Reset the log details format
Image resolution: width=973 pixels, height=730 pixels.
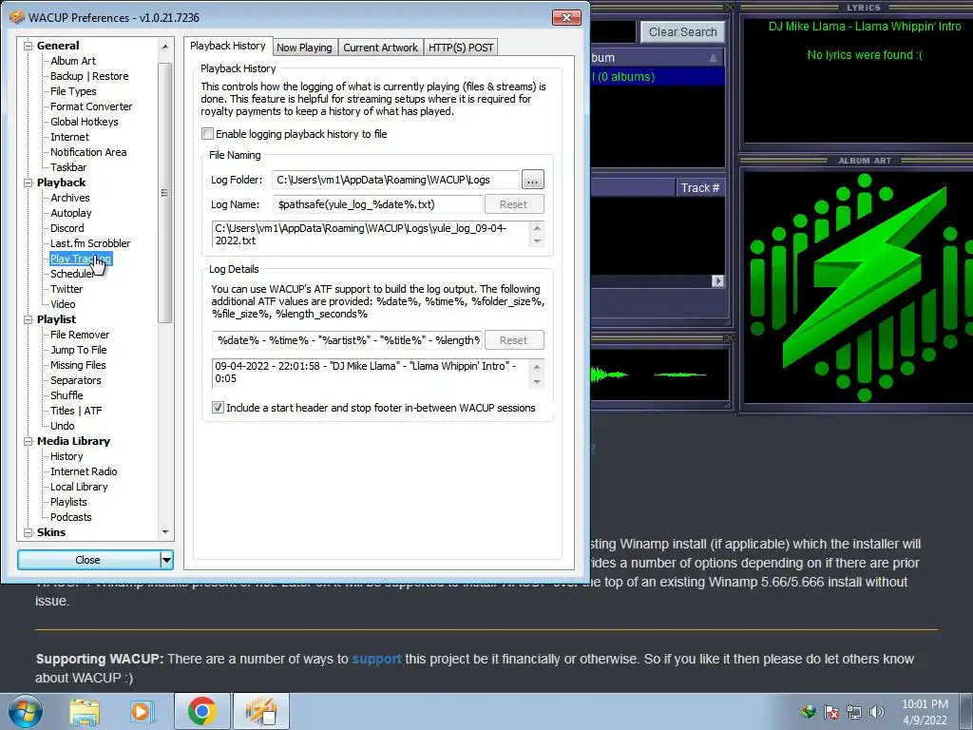coord(513,340)
